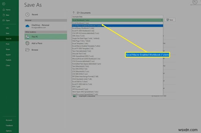Screen dimensions: 201x133
Task: Select DIF (Data Interchange Format) (*.dif)
Action: click(117, 77)
